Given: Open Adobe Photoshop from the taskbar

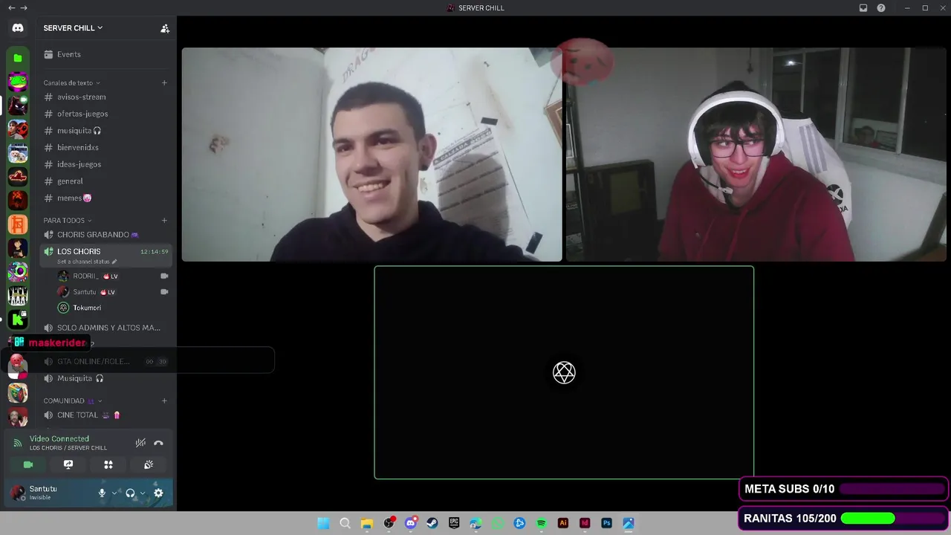Looking at the screenshot, I should (x=606, y=523).
